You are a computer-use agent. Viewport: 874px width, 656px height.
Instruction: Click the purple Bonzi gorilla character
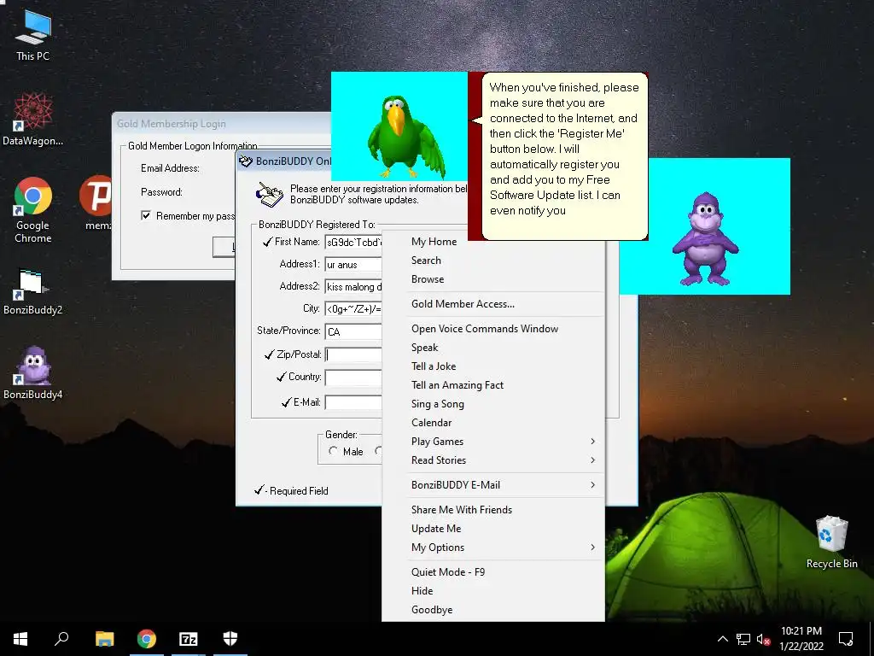(x=705, y=238)
